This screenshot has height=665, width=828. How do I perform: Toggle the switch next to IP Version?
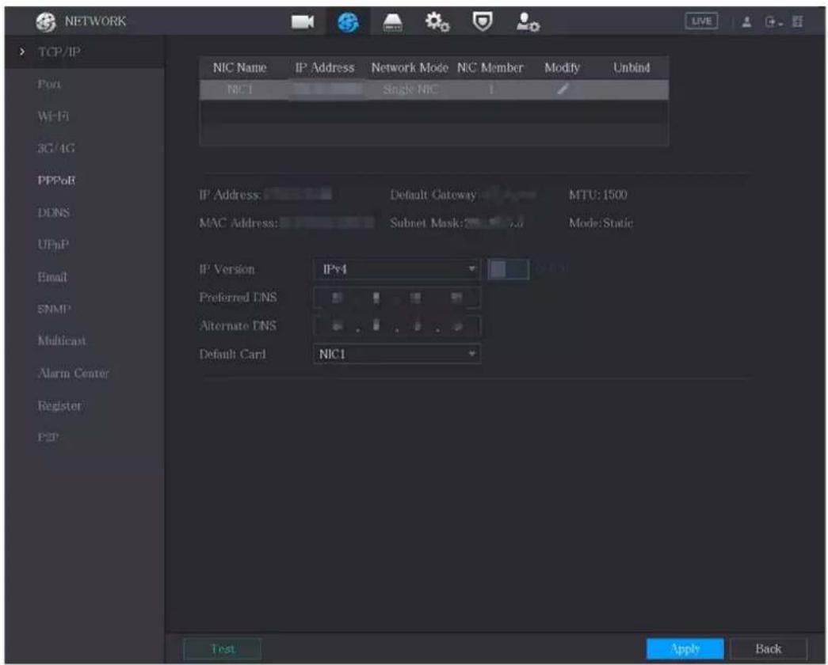[x=508, y=269]
